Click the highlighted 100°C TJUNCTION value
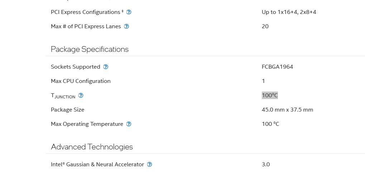The height and width of the screenshot is (172, 365). click(x=270, y=95)
